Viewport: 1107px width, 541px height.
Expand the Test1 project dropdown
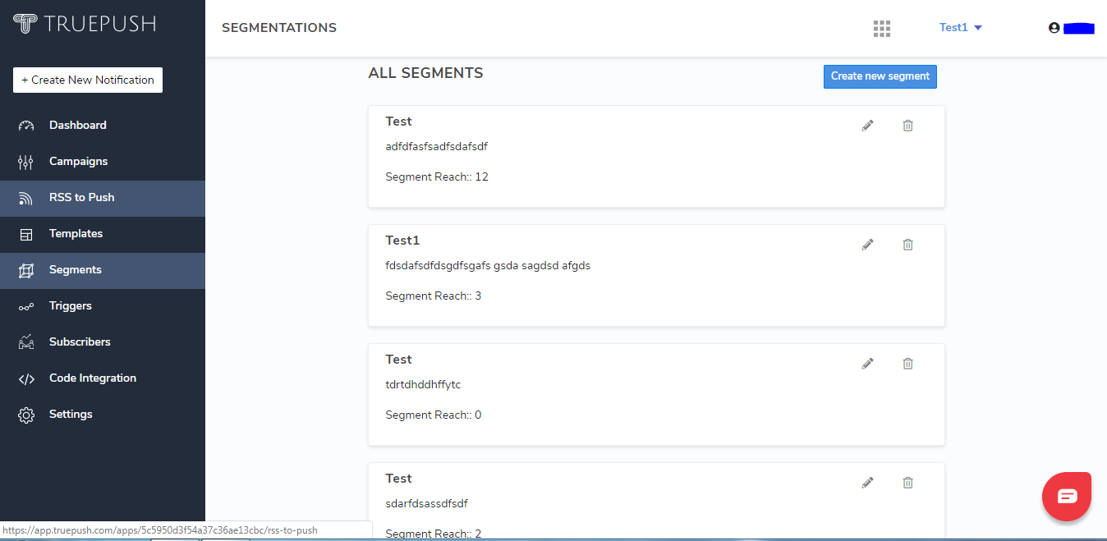pos(961,28)
